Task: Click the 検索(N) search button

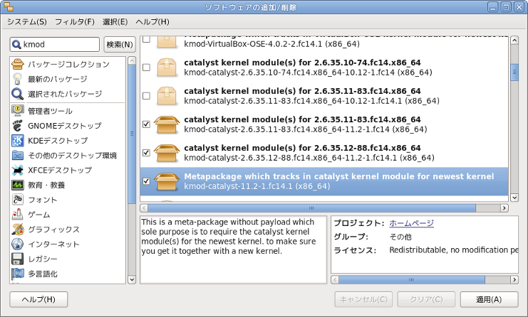Action: click(x=120, y=44)
